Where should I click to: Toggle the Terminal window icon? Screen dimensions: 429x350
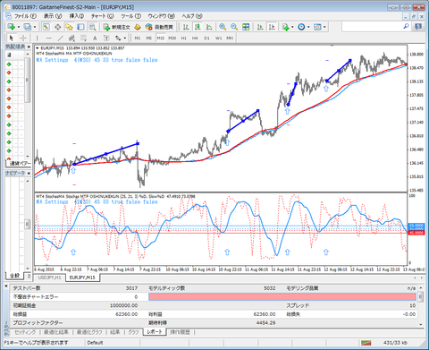80,27
